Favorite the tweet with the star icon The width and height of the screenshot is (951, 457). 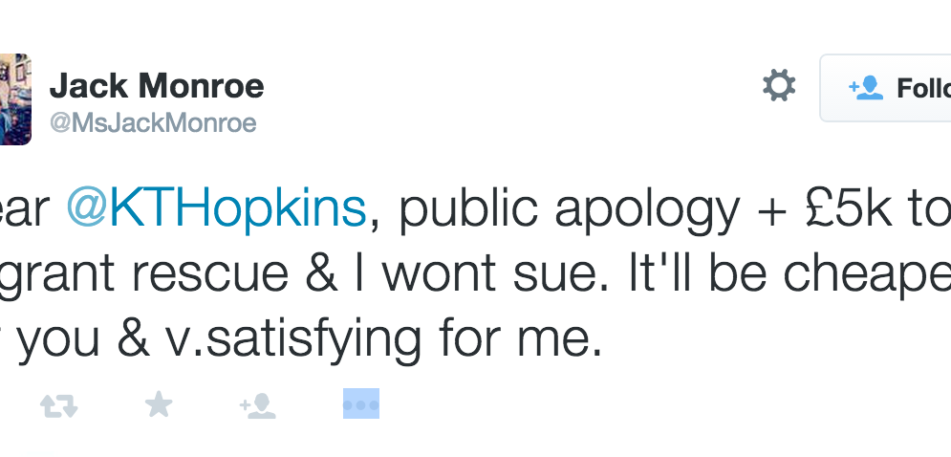click(159, 404)
